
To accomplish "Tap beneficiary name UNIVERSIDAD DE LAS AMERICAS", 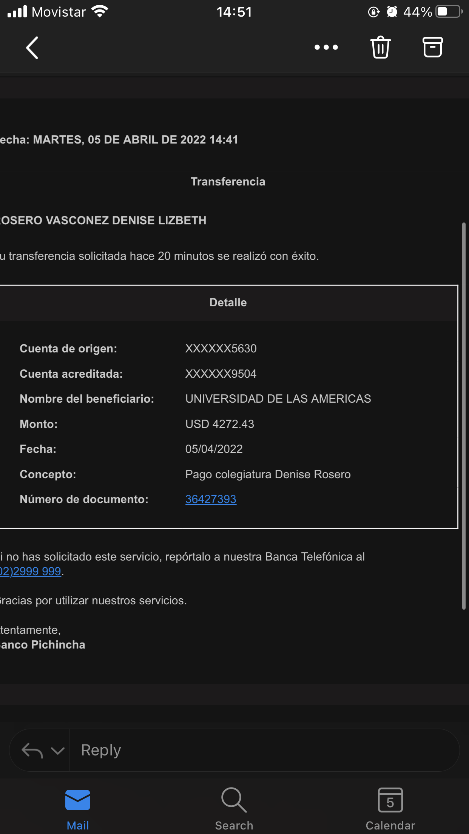I will [278, 399].
